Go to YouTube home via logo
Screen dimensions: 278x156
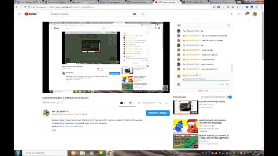pyautogui.click(x=31, y=14)
